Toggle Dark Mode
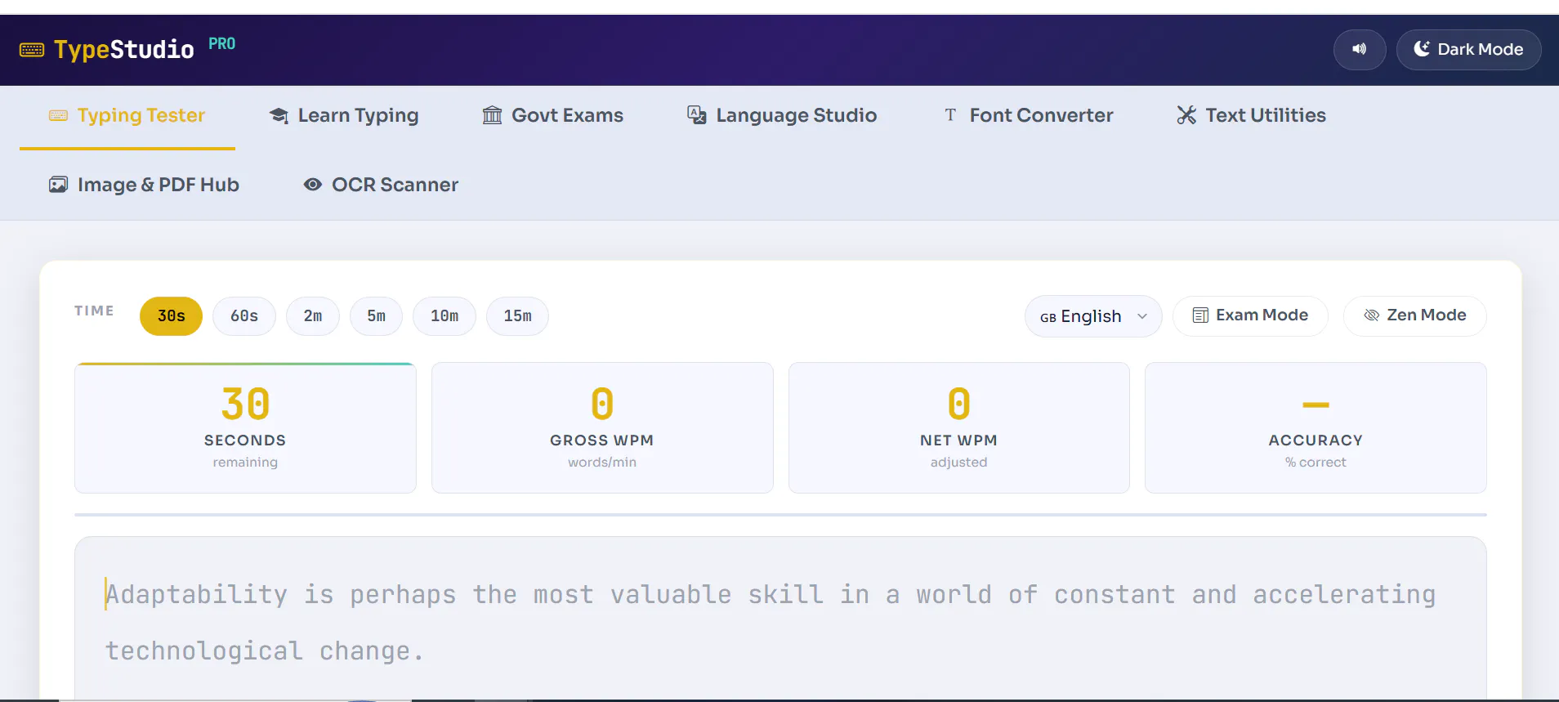 1468,49
